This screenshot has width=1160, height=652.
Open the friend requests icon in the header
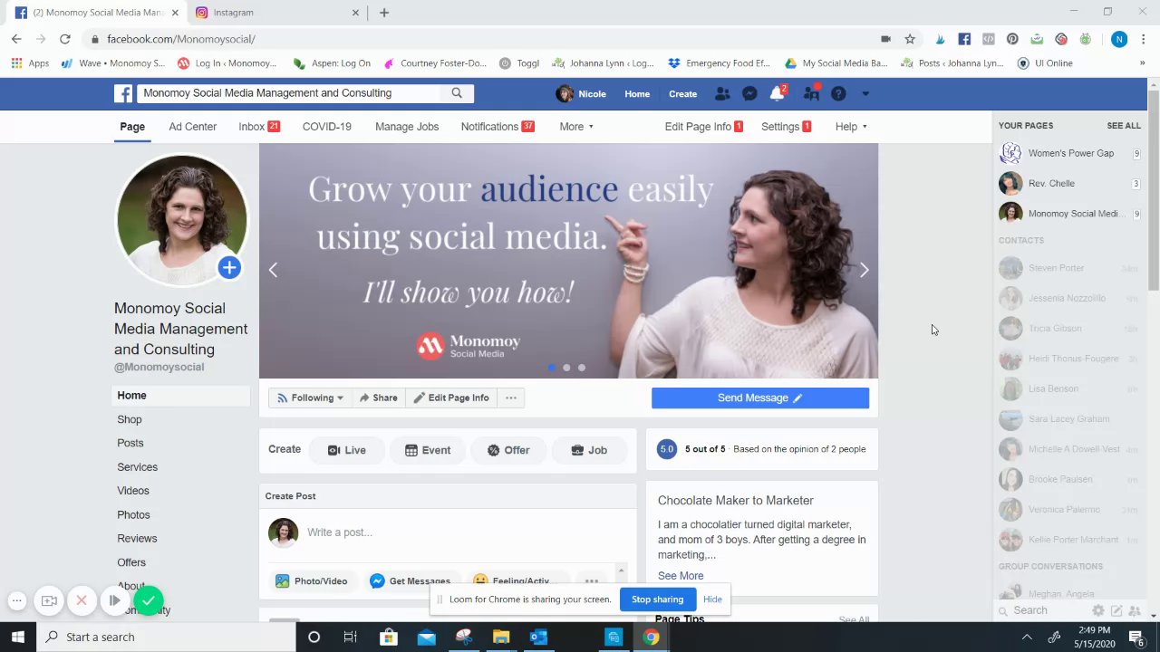[x=722, y=93]
